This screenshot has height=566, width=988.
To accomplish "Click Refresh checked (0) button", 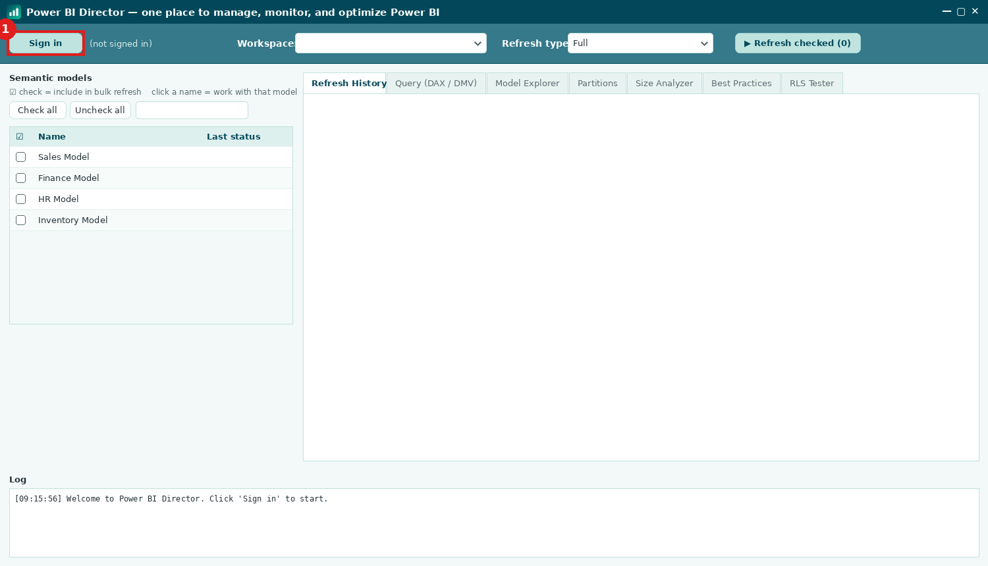I will click(798, 43).
